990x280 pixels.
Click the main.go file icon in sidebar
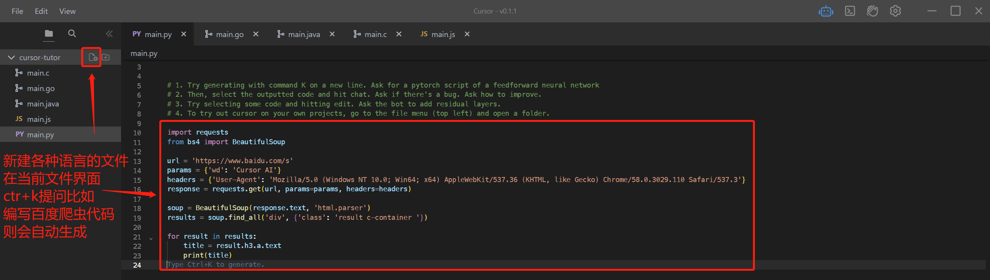(19, 88)
